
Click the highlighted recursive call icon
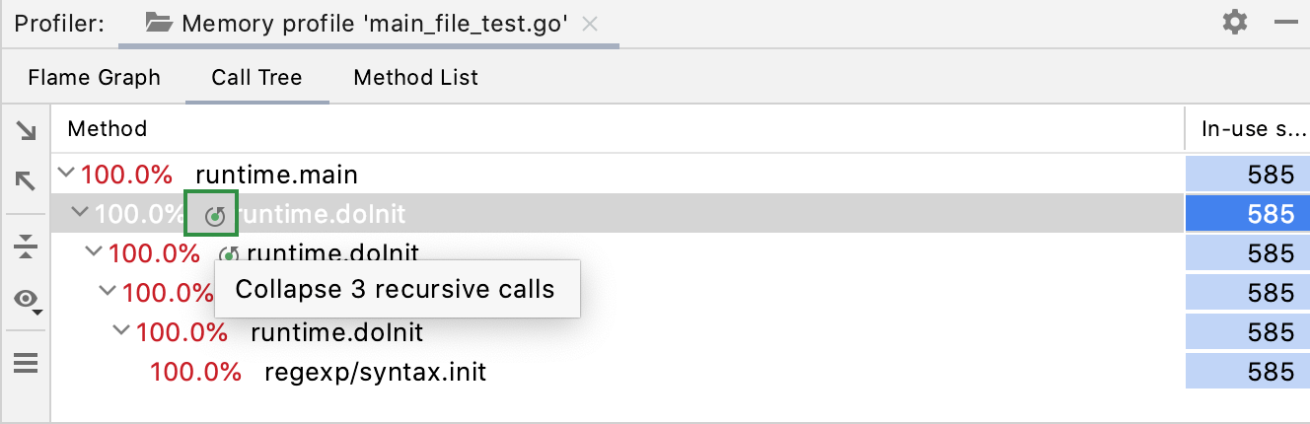tap(211, 214)
